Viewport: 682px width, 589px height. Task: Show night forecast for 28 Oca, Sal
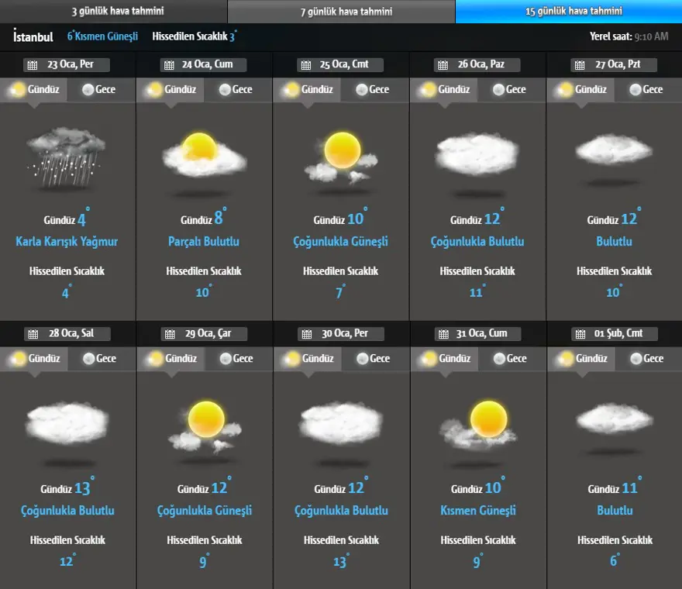click(98, 359)
